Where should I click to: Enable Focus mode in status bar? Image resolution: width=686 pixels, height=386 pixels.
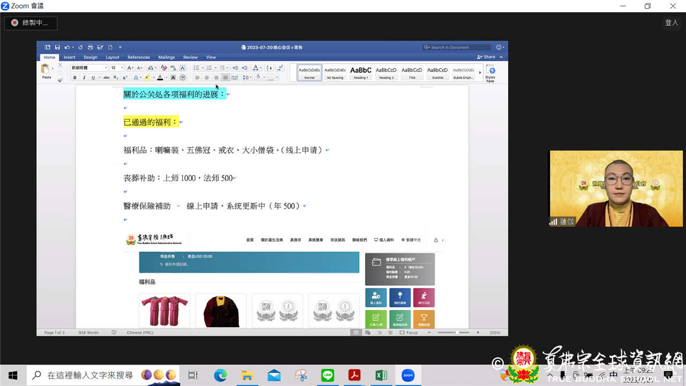point(408,332)
